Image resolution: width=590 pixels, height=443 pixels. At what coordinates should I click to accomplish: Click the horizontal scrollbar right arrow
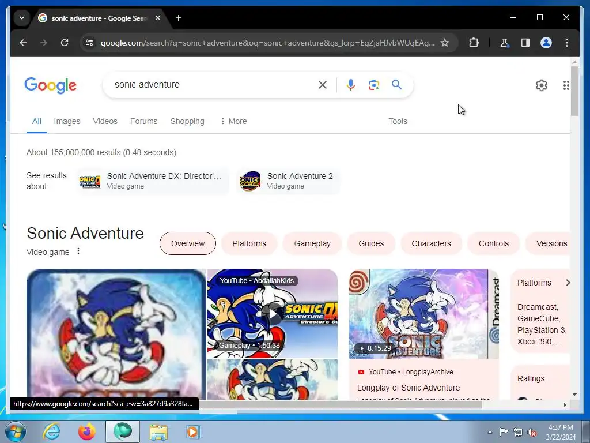[x=565, y=404]
